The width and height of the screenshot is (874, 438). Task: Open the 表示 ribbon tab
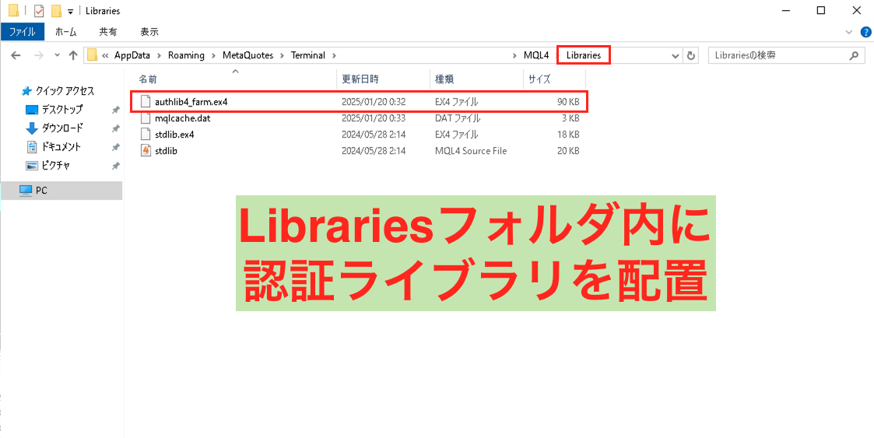click(149, 33)
